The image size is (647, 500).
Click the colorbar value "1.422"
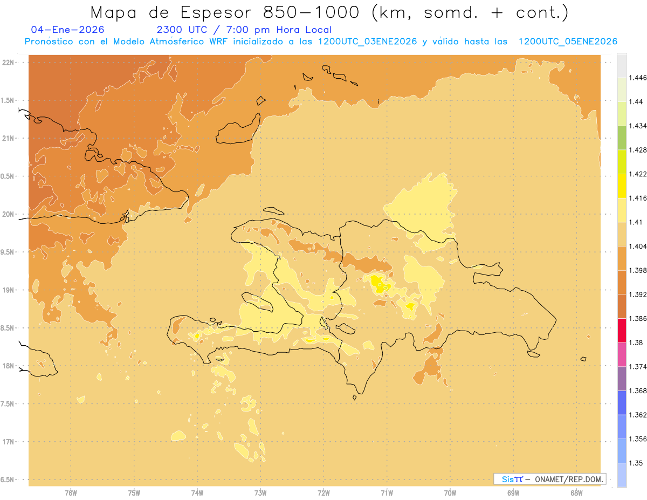(x=638, y=174)
